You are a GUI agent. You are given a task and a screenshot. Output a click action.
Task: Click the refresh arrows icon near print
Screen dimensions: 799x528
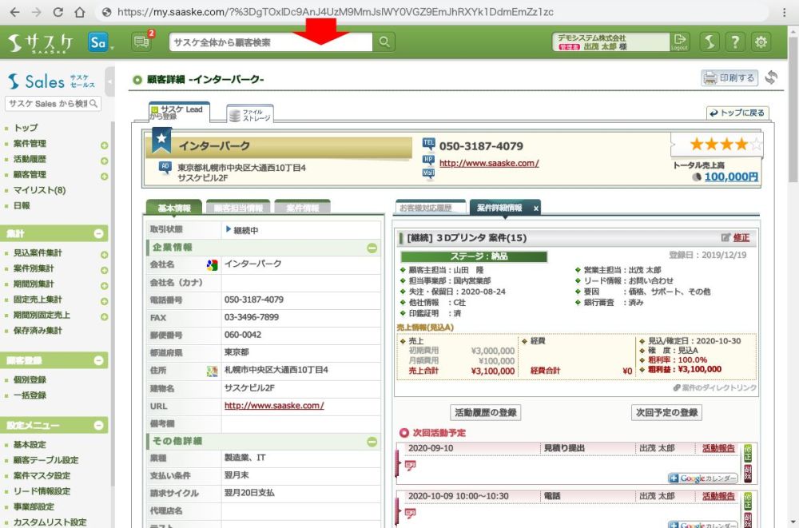coord(771,77)
